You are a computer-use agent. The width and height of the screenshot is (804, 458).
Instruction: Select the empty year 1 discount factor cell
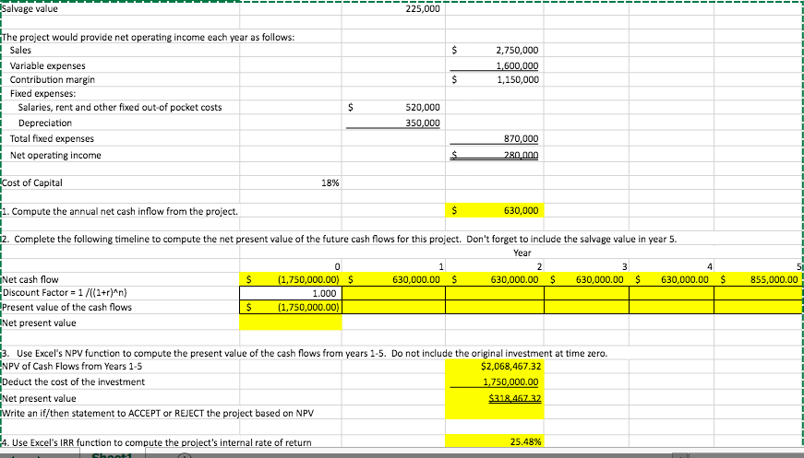click(x=393, y=293)
